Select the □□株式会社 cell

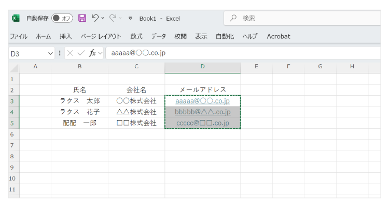[136, 123]
